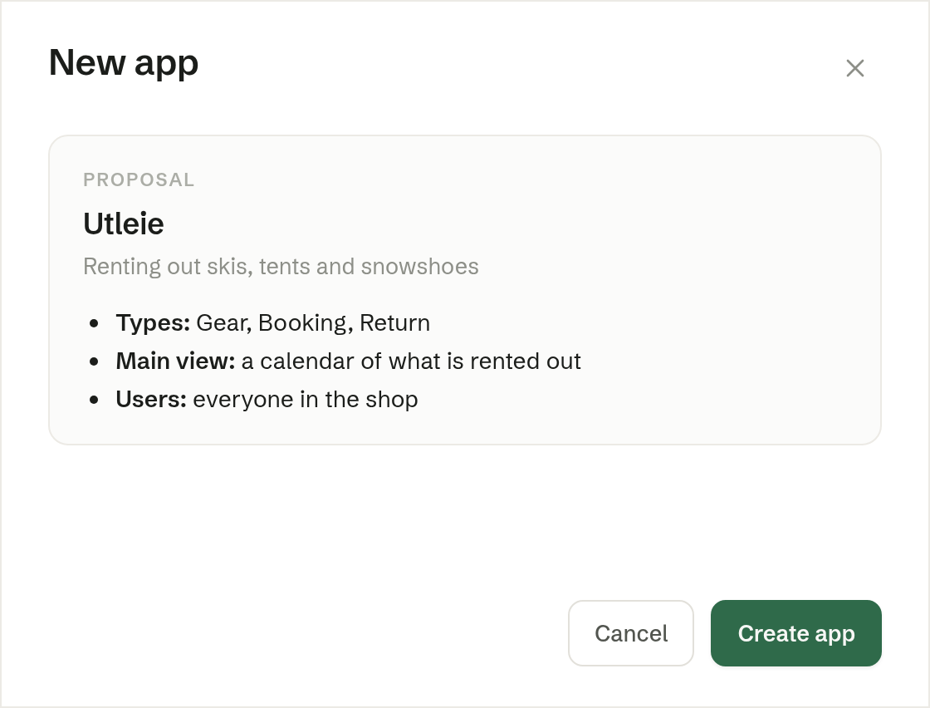Click the word snowshoes in the description
Image resolution: width=930 pixels, height=708 pixels.
tap(420, 267)
